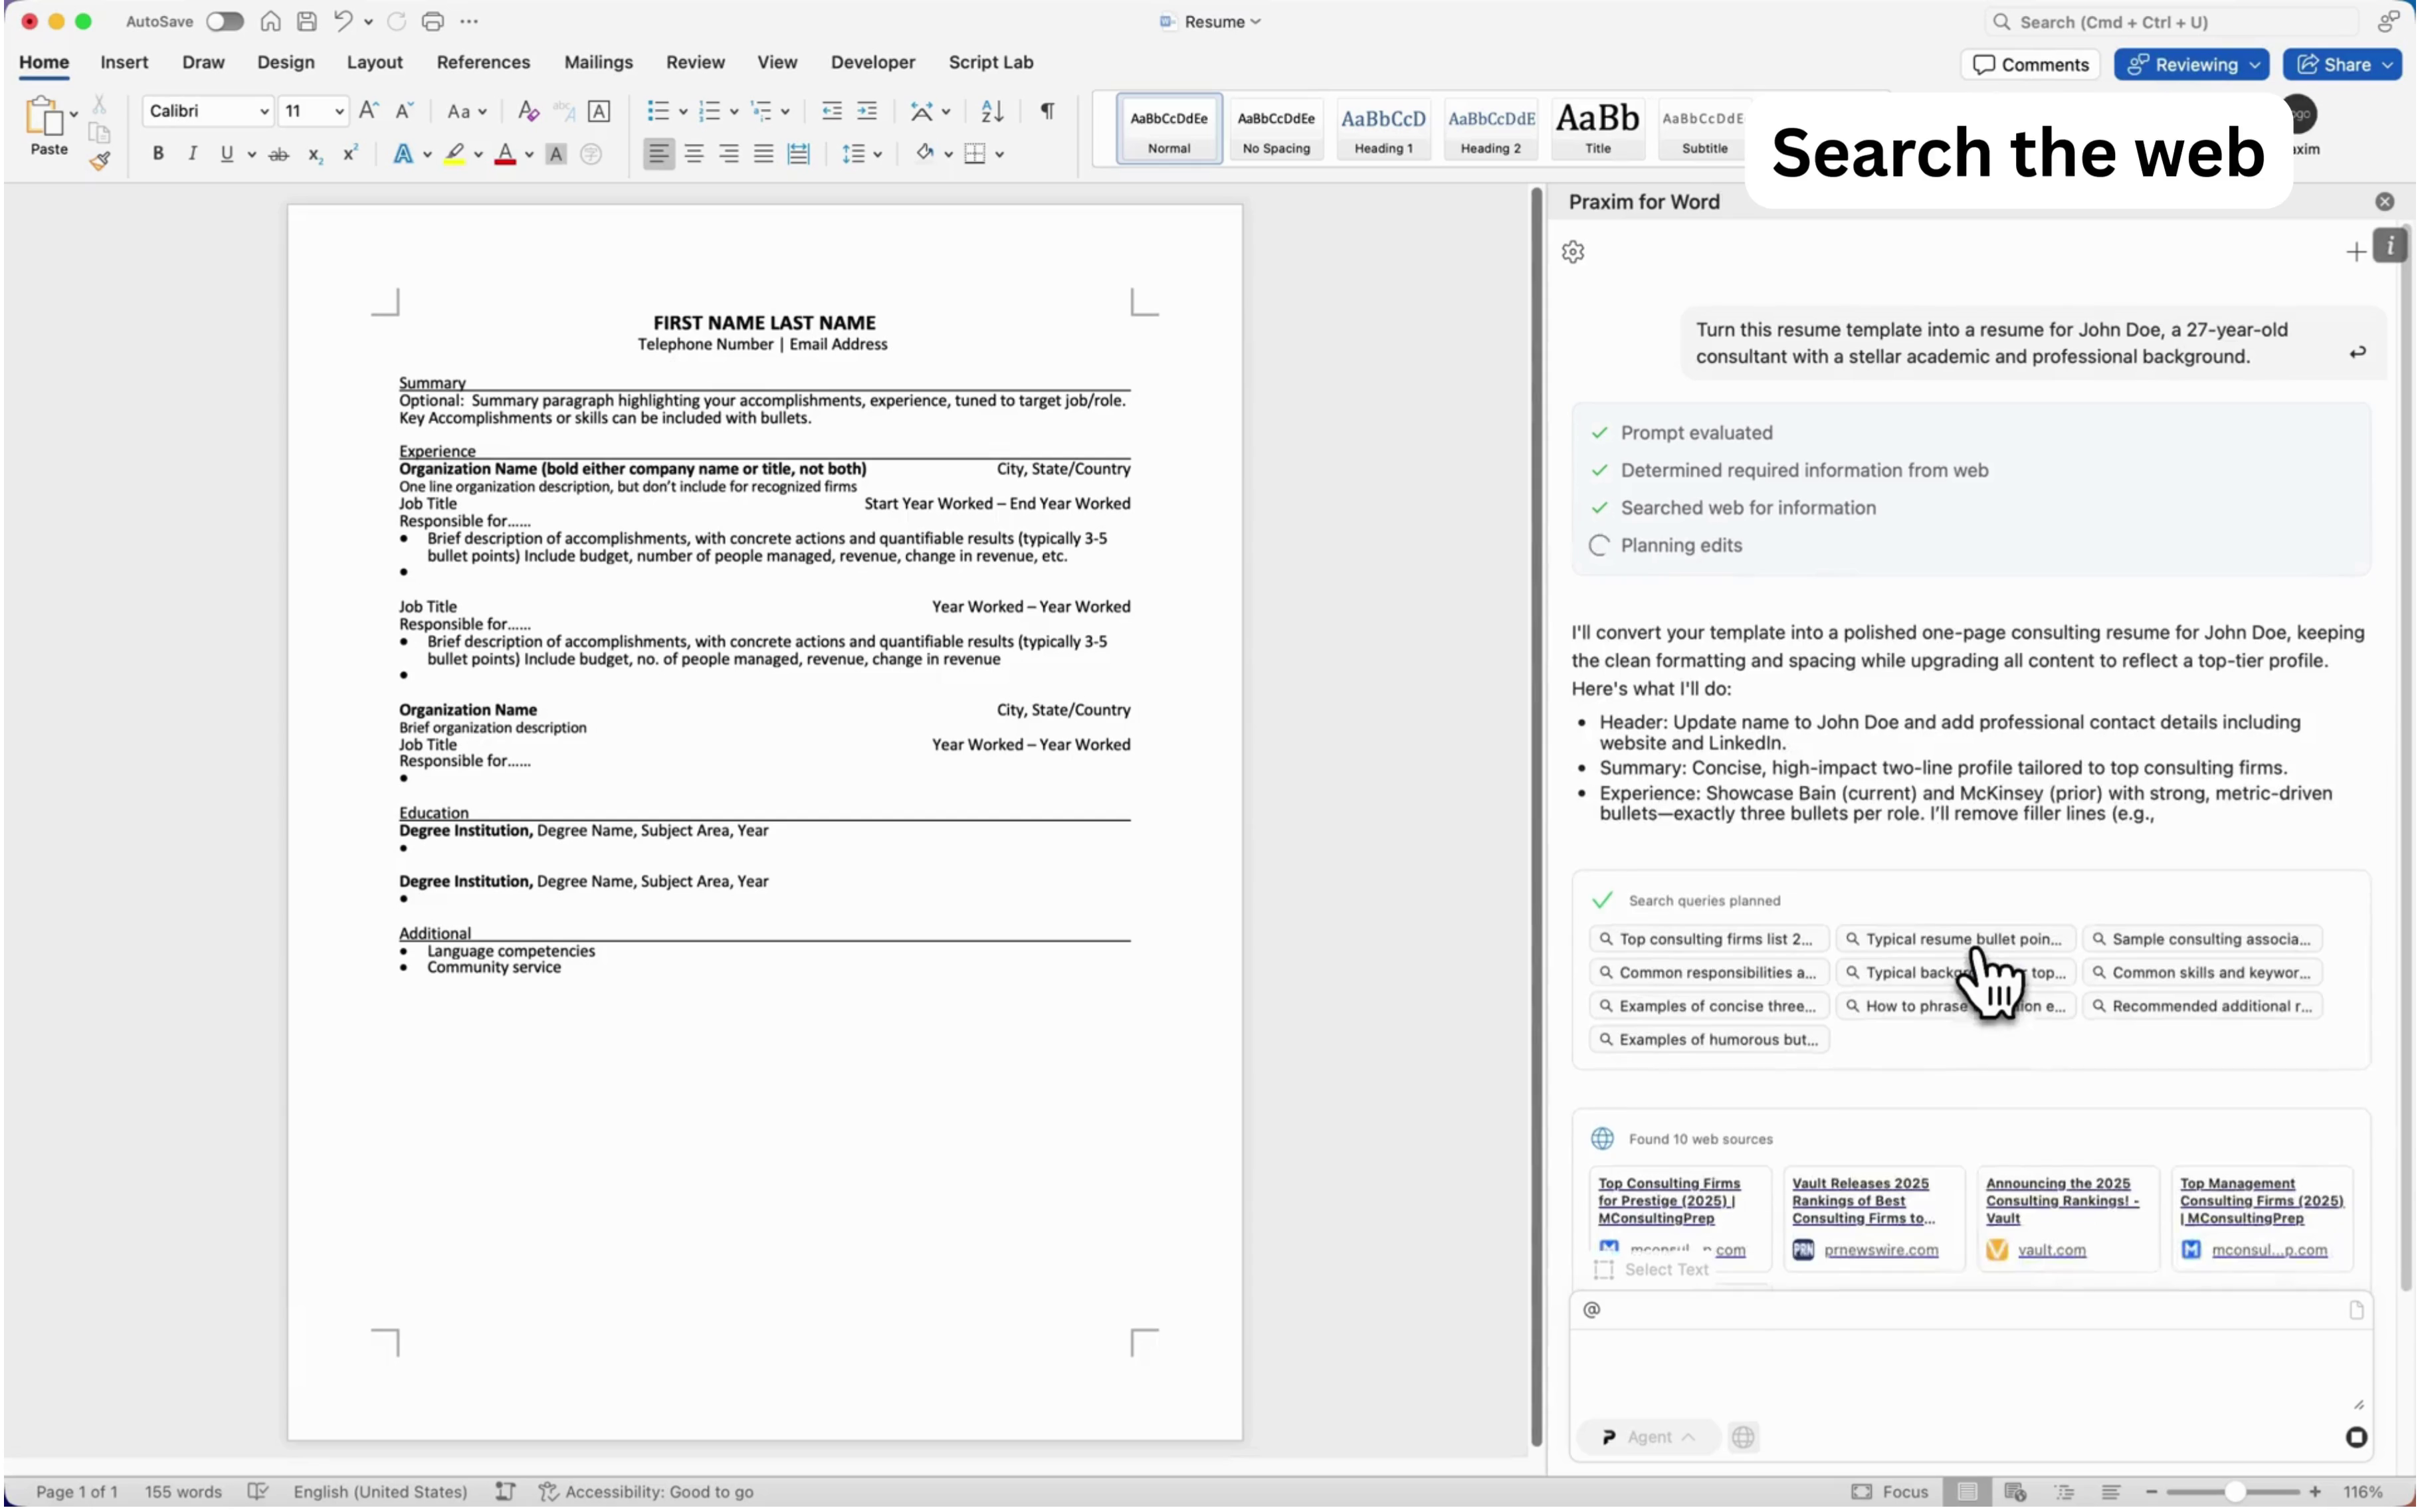Open the Agent mode selector

[x=1649, y=1437]
